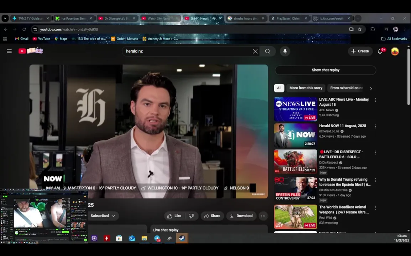Open 'Order | Matsato' bookmark
411x256 pixels.
125,39
